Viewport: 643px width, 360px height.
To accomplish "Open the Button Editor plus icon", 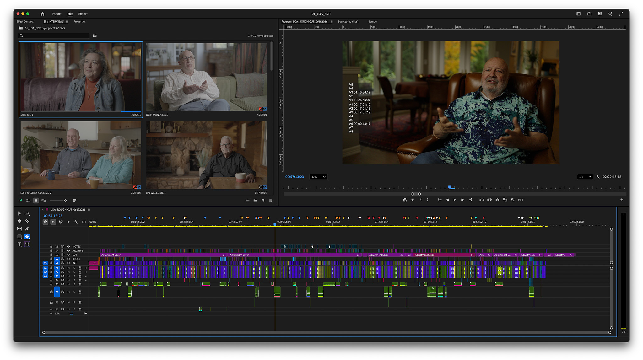I will [622, 200].
